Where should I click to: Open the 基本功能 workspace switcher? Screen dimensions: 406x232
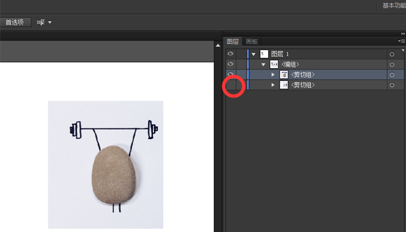pos(393,5)
